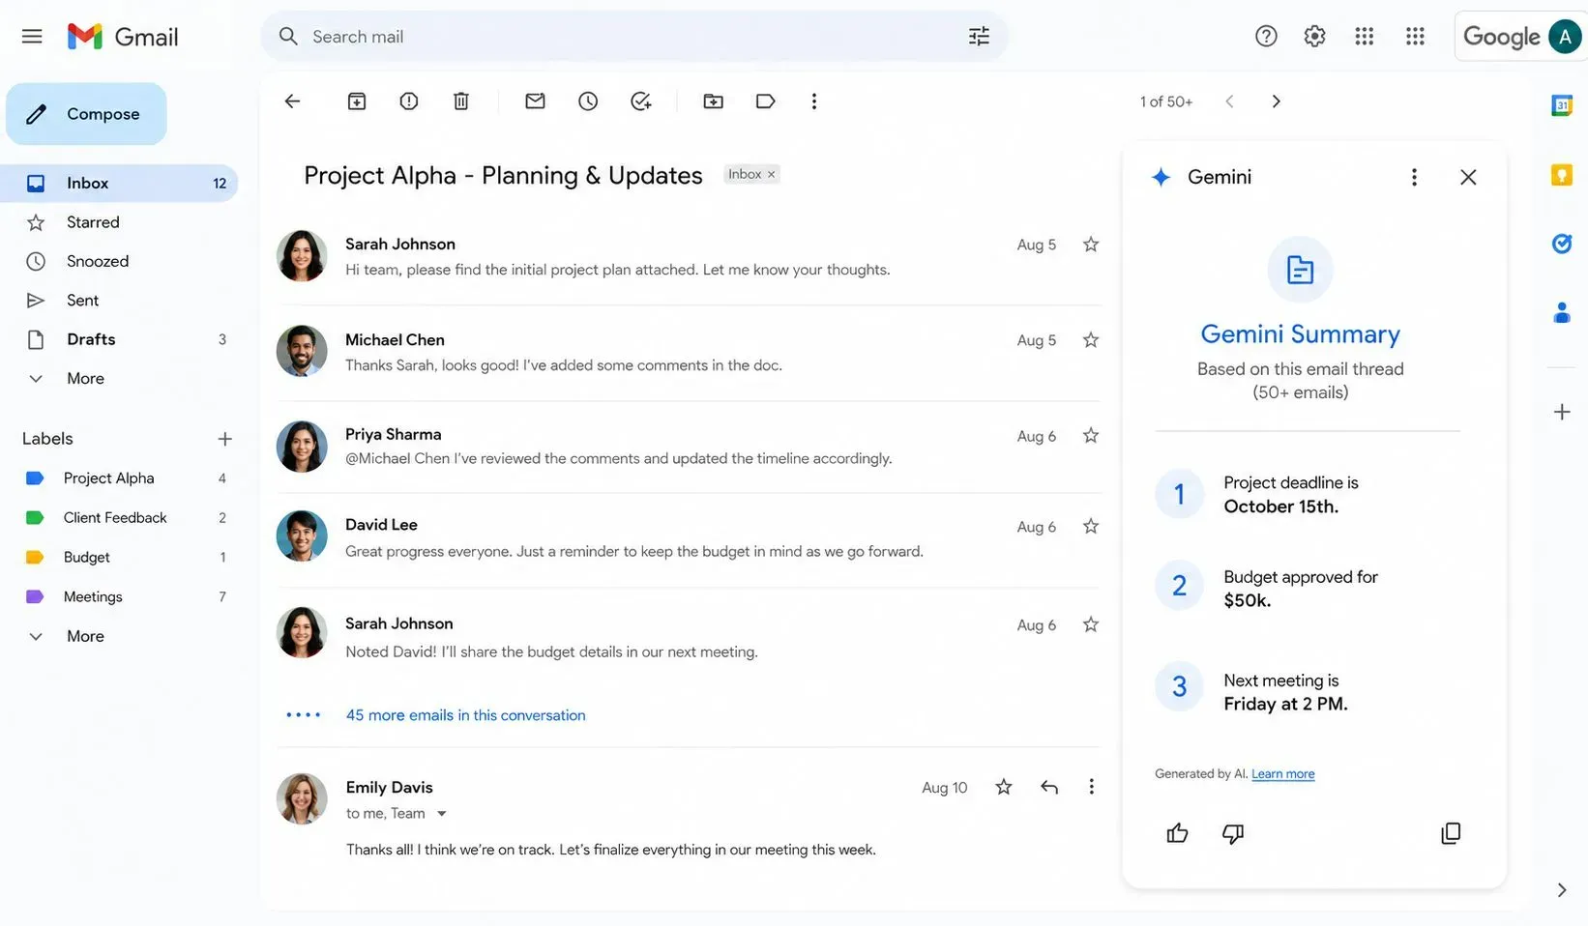Open Gemini panel more options
Viewport: 1588px width, 926px height.
click(x=1414, y=177)
